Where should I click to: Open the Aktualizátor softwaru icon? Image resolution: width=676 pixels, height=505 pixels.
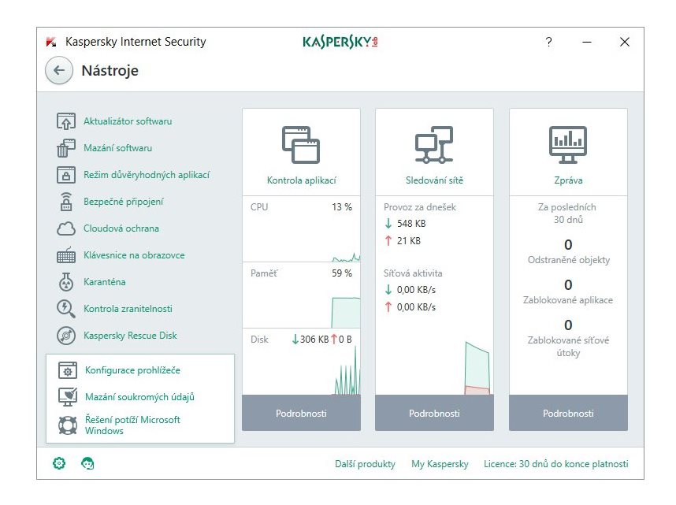[x=66, y=121]
